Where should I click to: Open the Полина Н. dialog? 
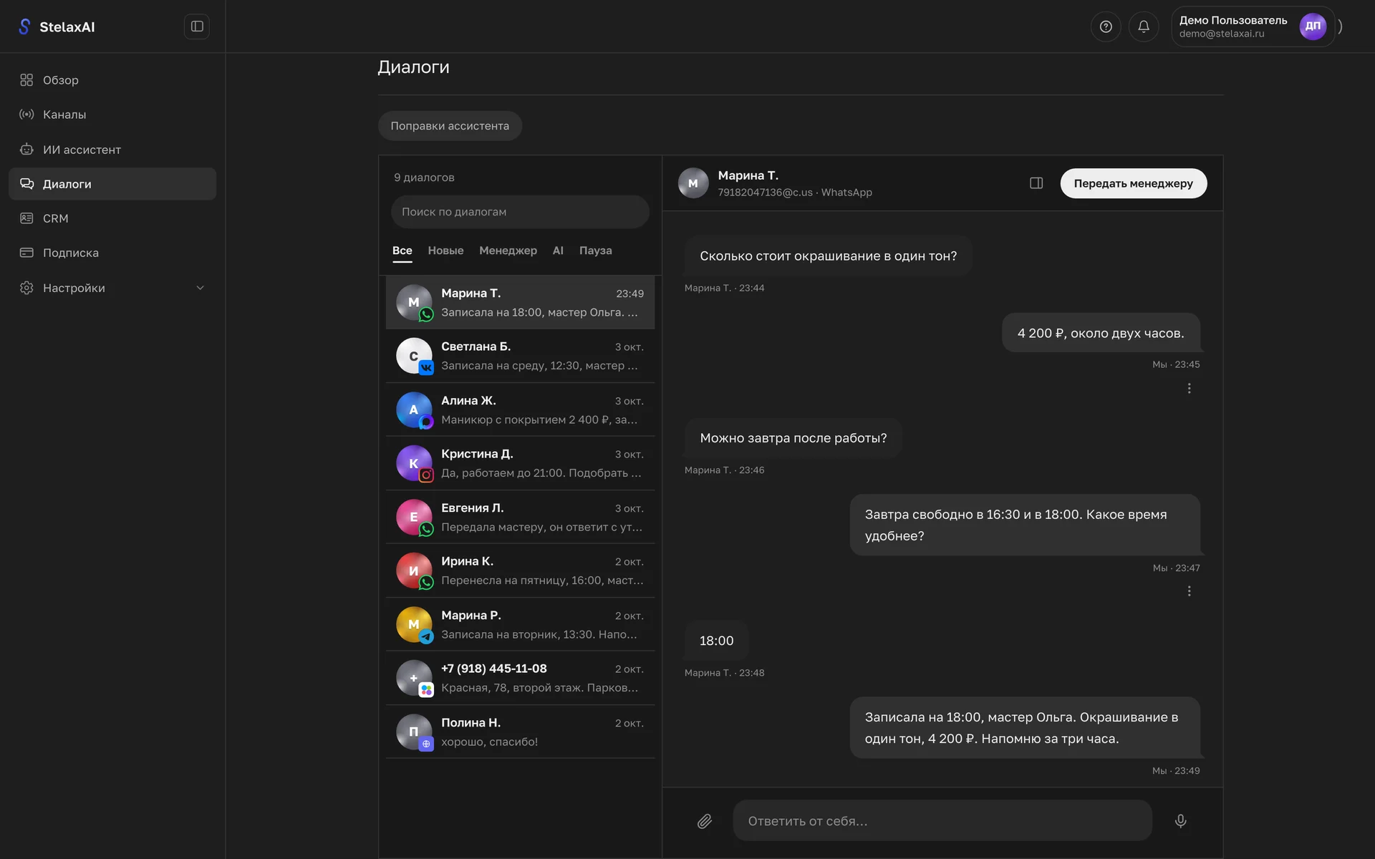pyautogui.click(x=520, y=732)
